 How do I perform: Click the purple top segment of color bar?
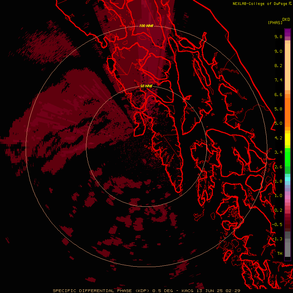click(x=287, y=33)
